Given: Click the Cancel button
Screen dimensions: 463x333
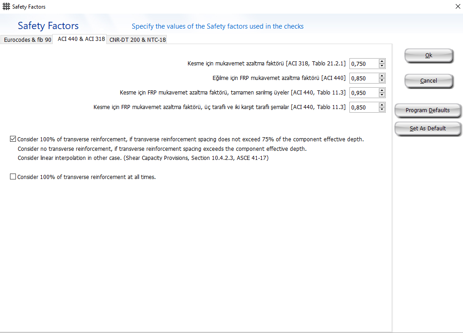Looking at the screenshot, I should (428, 81).
